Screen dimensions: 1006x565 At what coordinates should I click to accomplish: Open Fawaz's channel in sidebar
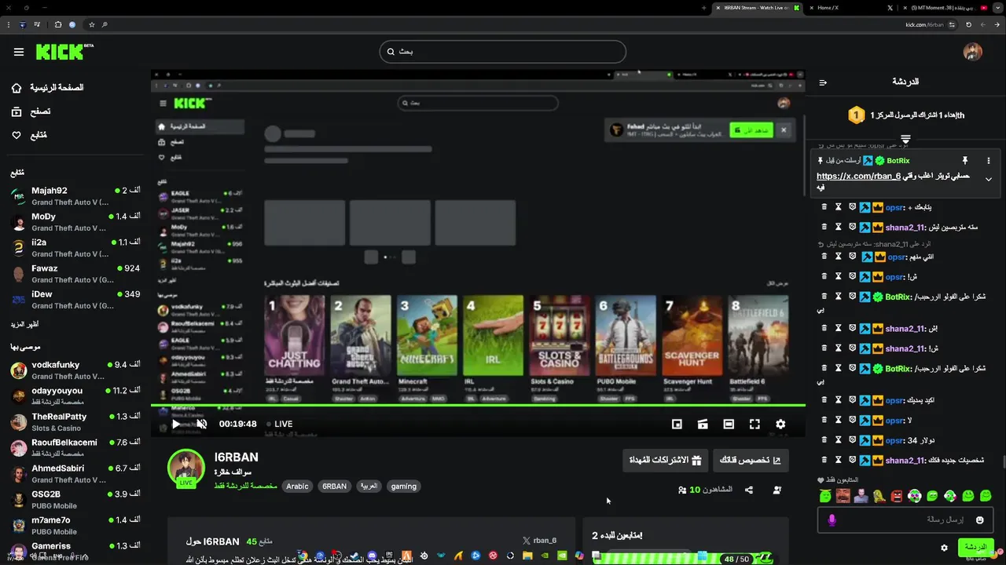click(75, 273)
